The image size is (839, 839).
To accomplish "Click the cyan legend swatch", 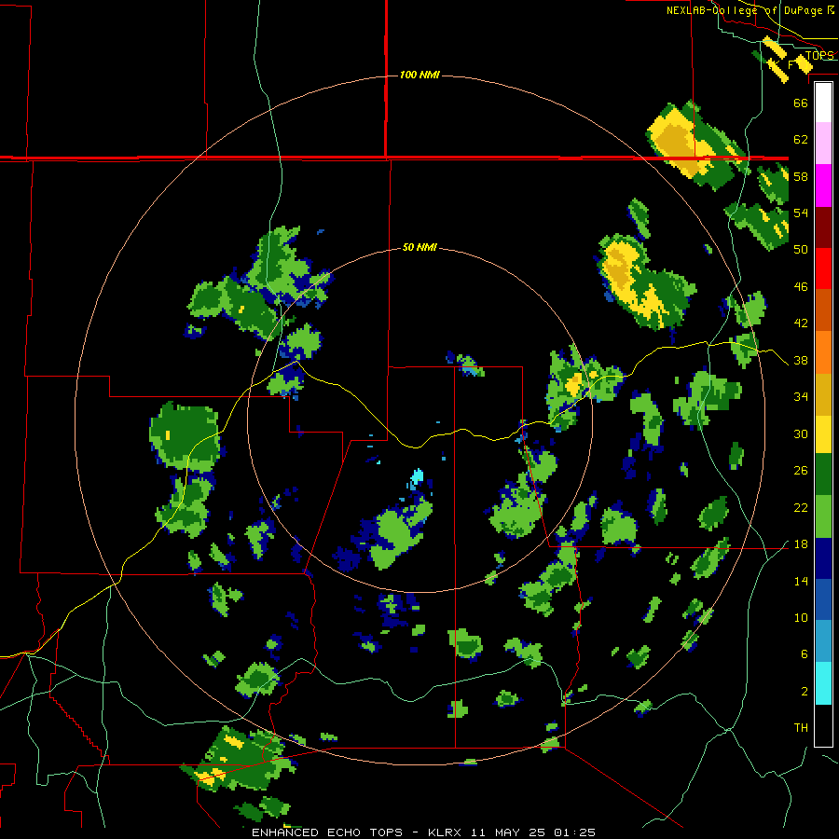I will (x=823, y=683).
